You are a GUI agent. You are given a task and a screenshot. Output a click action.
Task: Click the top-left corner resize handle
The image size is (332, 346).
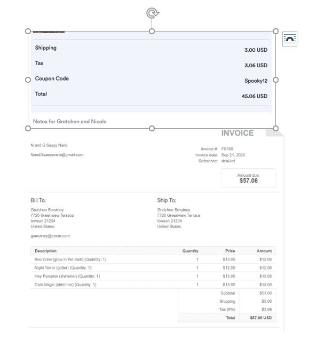click(x=28, y=31)
